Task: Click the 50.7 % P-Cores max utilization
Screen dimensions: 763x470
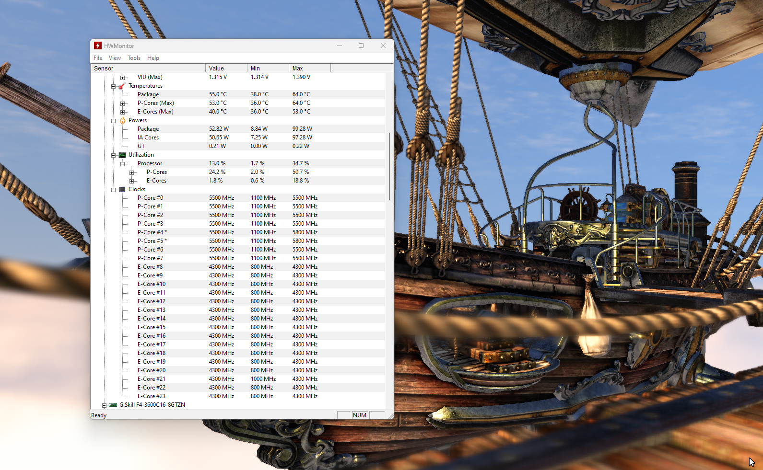Action: coord(301,172)
